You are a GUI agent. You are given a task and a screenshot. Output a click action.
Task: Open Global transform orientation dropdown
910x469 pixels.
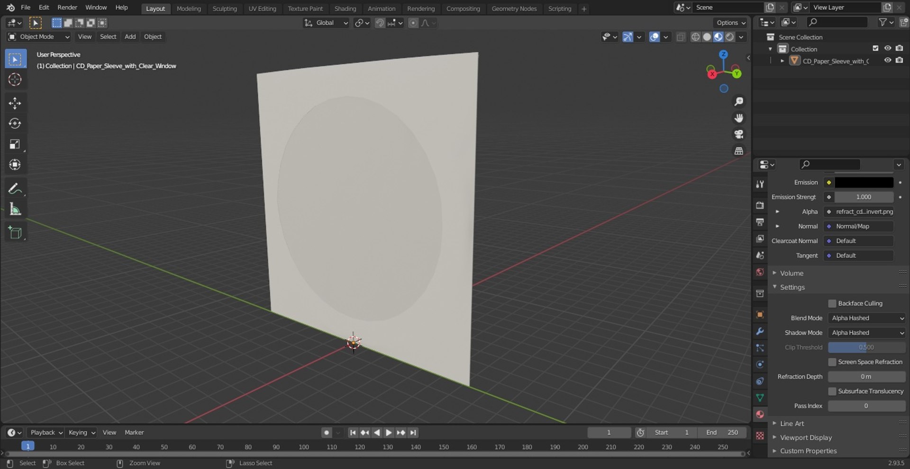(x=327, y=23)
